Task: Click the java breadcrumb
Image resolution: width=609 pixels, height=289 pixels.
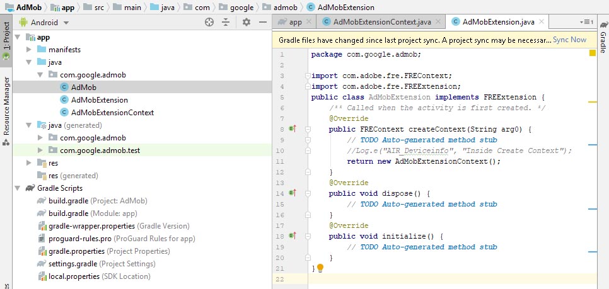Action: coord(162,8)
